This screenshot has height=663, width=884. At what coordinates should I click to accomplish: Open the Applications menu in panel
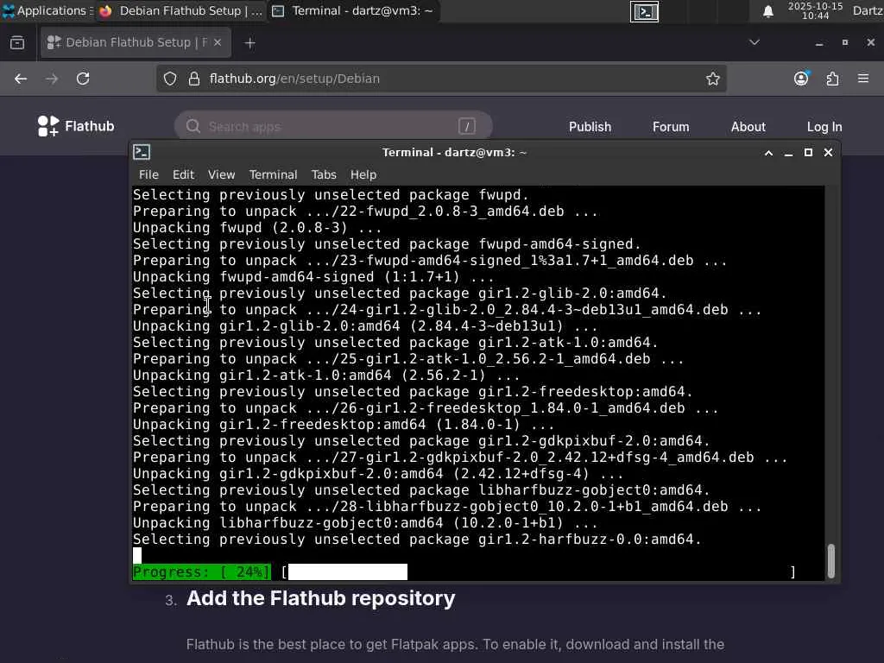pos(47,10)
